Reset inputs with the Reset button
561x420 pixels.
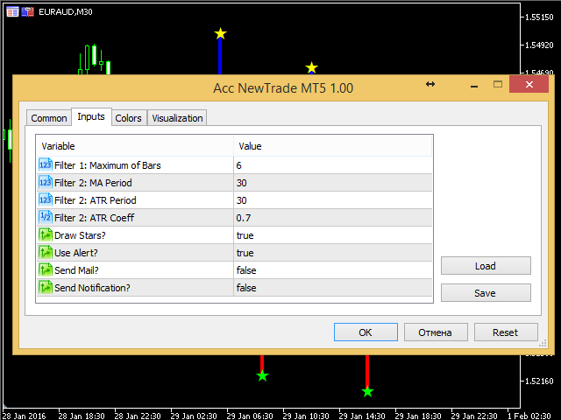click(x=506, y=332)
